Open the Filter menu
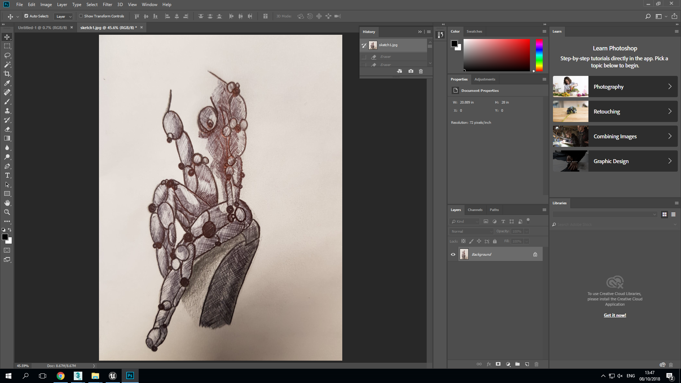The height and width of the screenshot is (383, 681). [x=107, y=5]
